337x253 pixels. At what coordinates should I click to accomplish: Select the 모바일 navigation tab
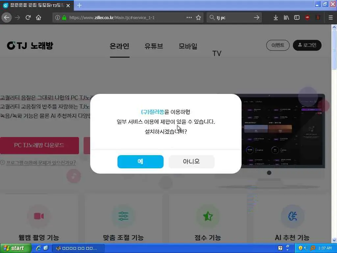pos(188,46)
